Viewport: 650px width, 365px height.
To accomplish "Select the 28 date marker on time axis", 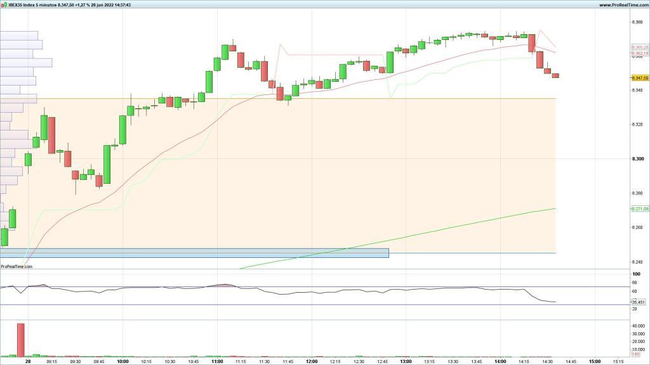I will (28, 362).
